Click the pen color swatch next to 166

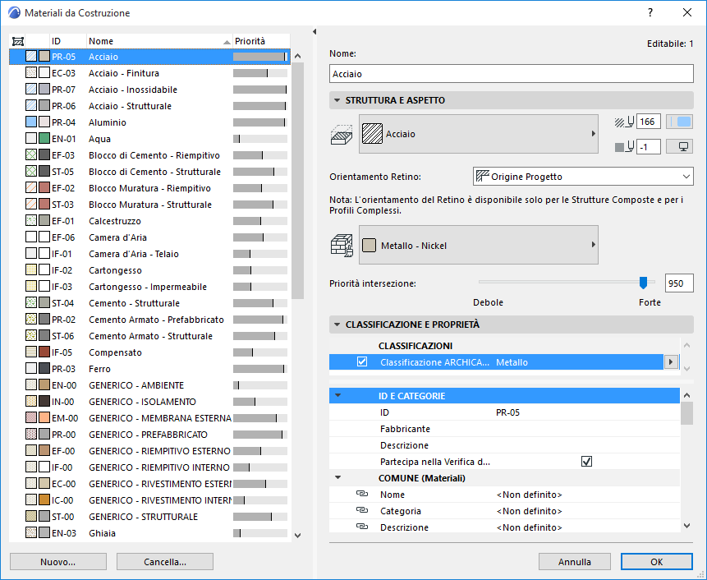(x=680, y=122)
